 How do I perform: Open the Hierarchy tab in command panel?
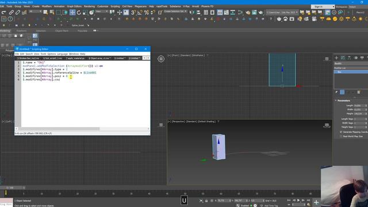349,57
